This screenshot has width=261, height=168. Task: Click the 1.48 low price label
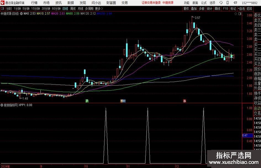click(25, 98)
